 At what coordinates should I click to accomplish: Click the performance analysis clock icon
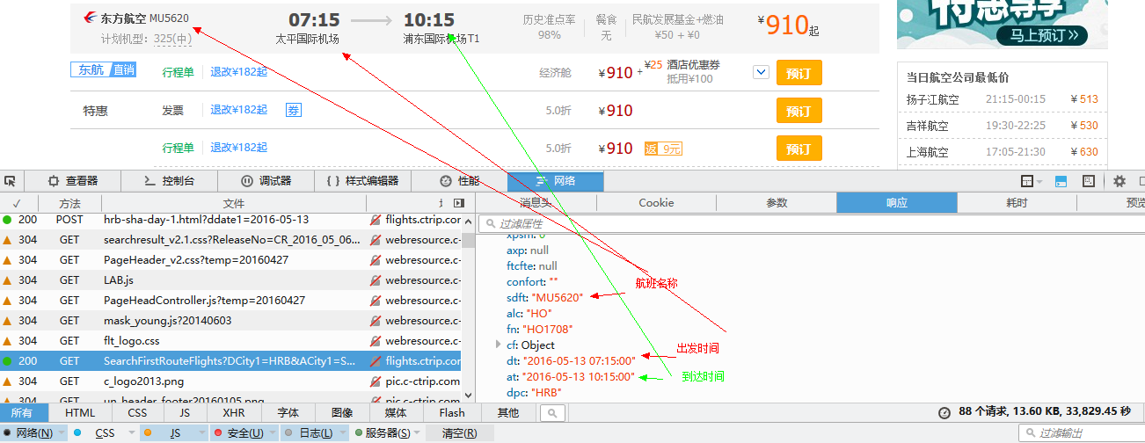tap(944, 411)
